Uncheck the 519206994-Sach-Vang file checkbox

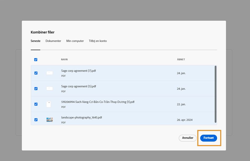click(x=36, y=104)
